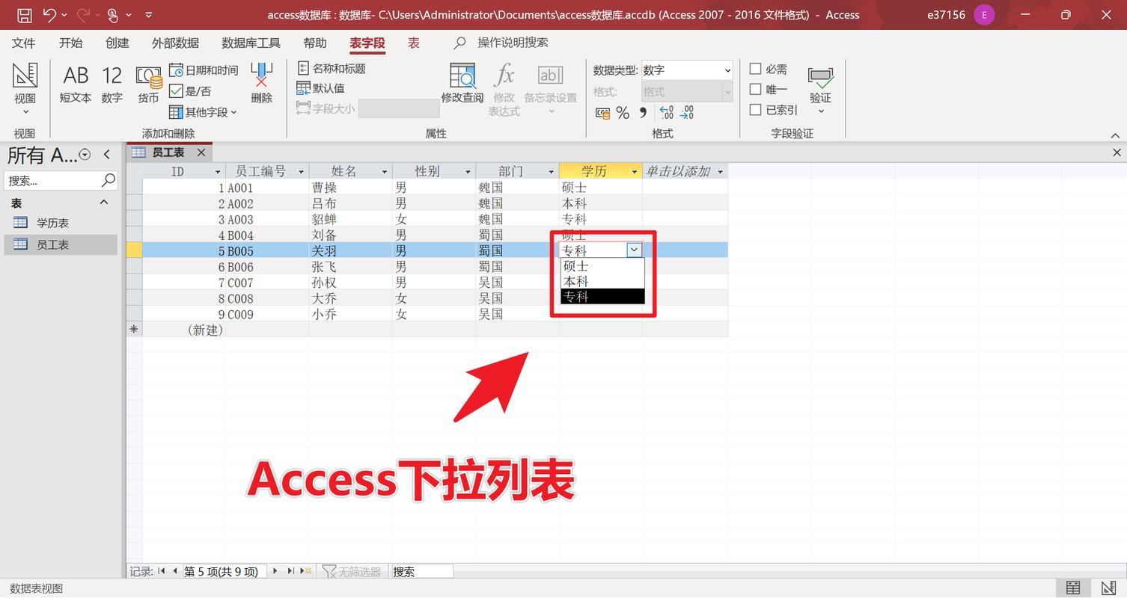Open the 文件 menu
1127x598 pixels.
23,43
